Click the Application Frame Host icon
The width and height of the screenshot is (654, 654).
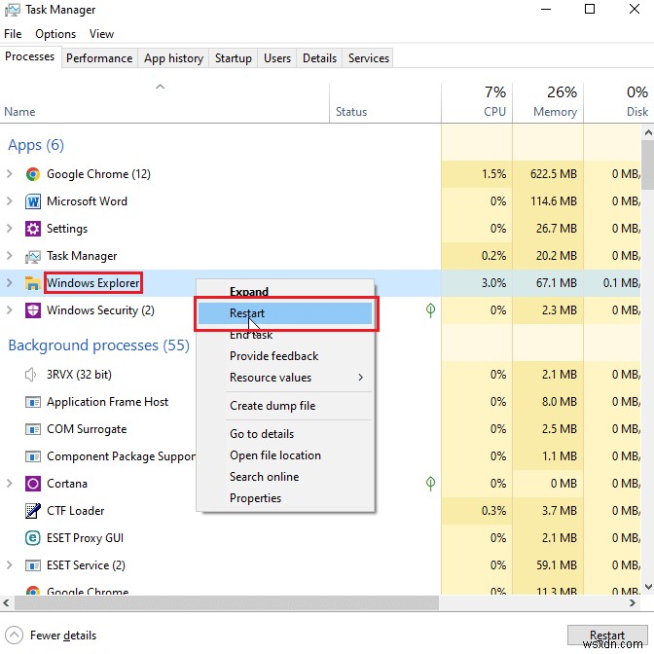point(32,402)
